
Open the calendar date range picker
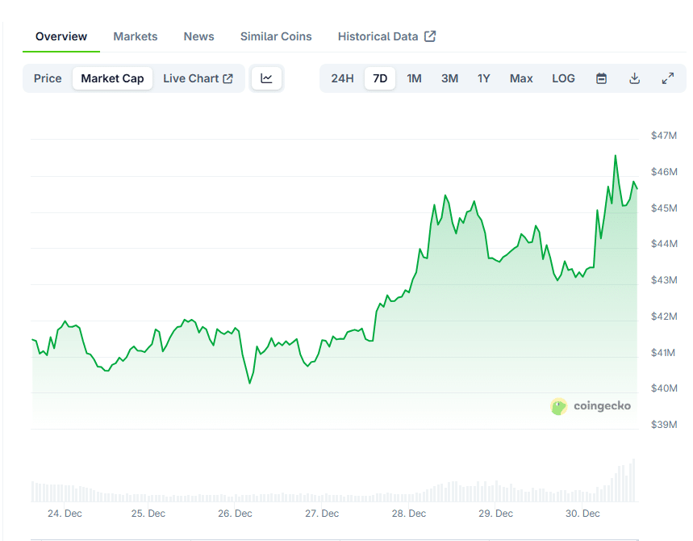coord(601,78)
